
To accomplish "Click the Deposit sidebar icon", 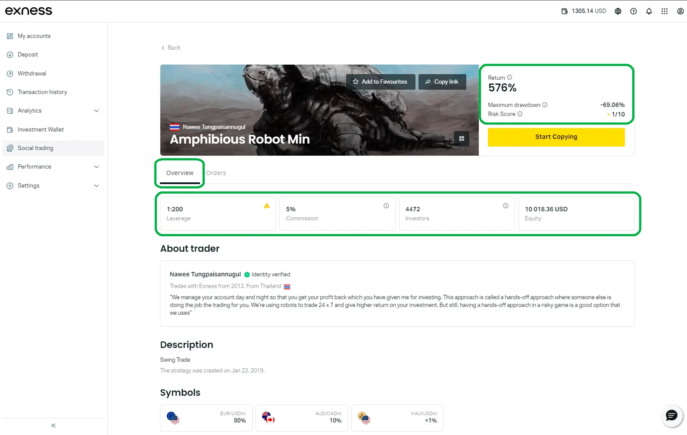I will 10,55.
